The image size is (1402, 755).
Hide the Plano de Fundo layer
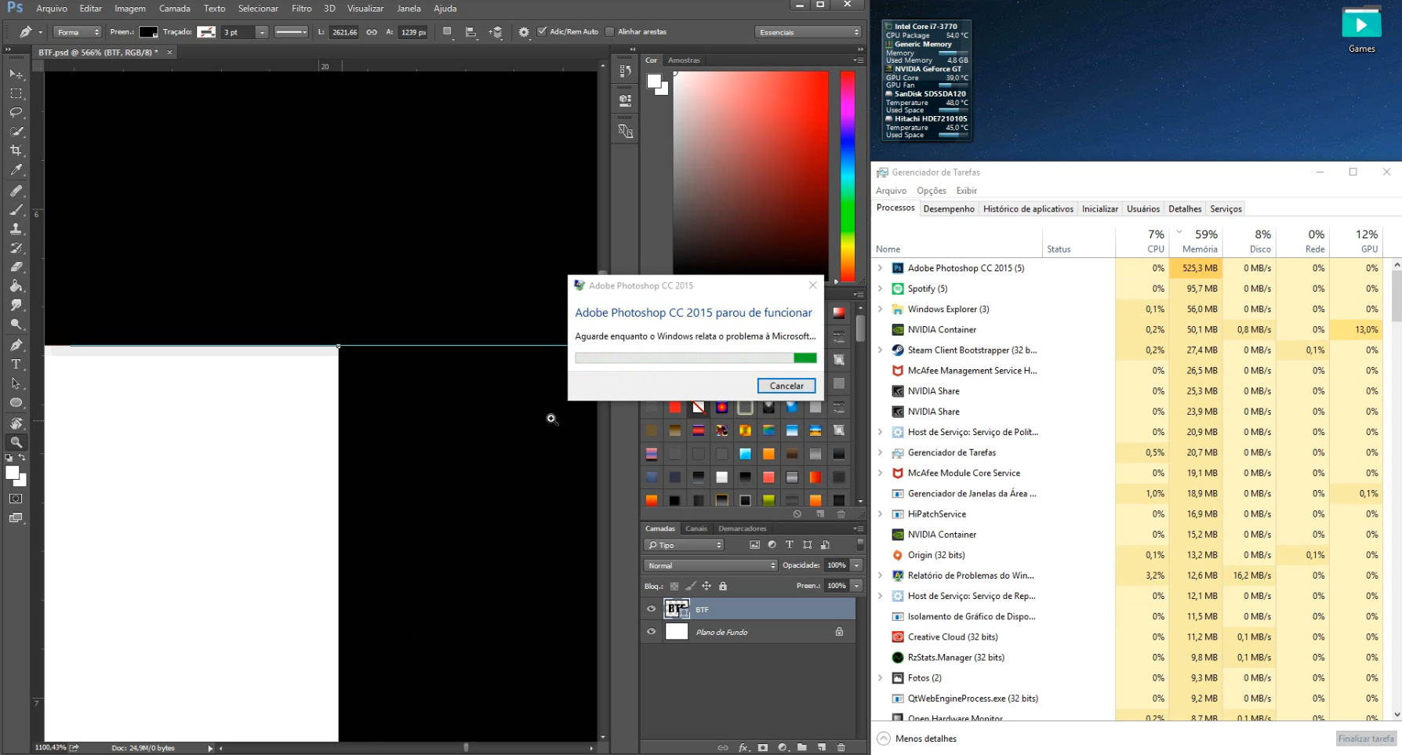(651, 632)
